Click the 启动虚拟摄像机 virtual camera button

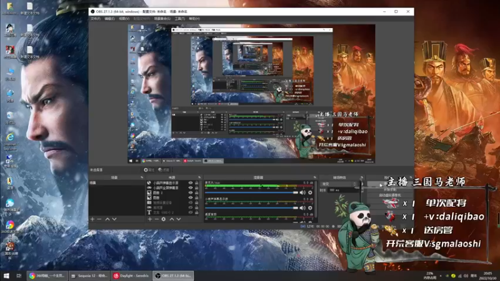pyautogui.click(x=389, y=195)
